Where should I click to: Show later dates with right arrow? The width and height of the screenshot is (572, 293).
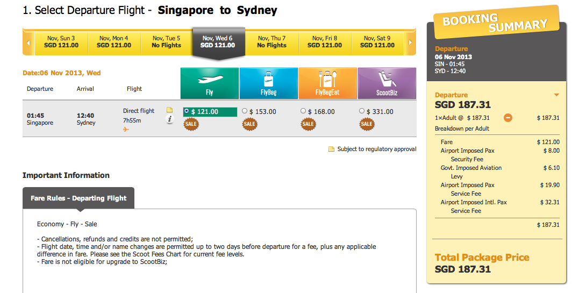point(410,42)
